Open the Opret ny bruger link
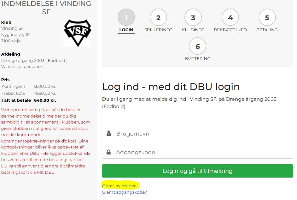This screenshot has height=200, width=297. 119,186
